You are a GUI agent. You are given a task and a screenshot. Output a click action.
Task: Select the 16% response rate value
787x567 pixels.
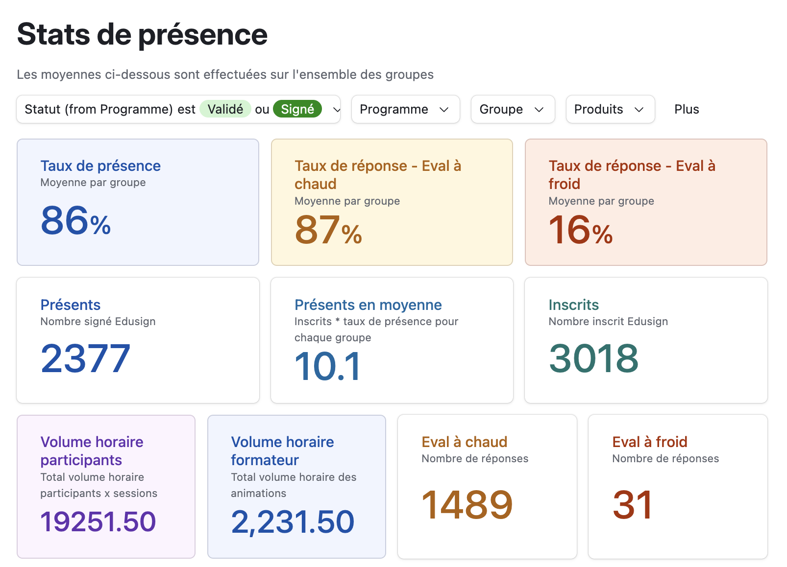[581, 230]
